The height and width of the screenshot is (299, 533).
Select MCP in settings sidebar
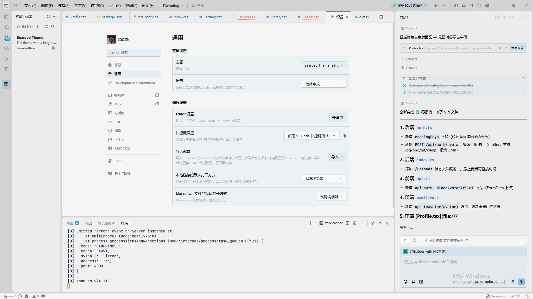click(x=118, y=104)
